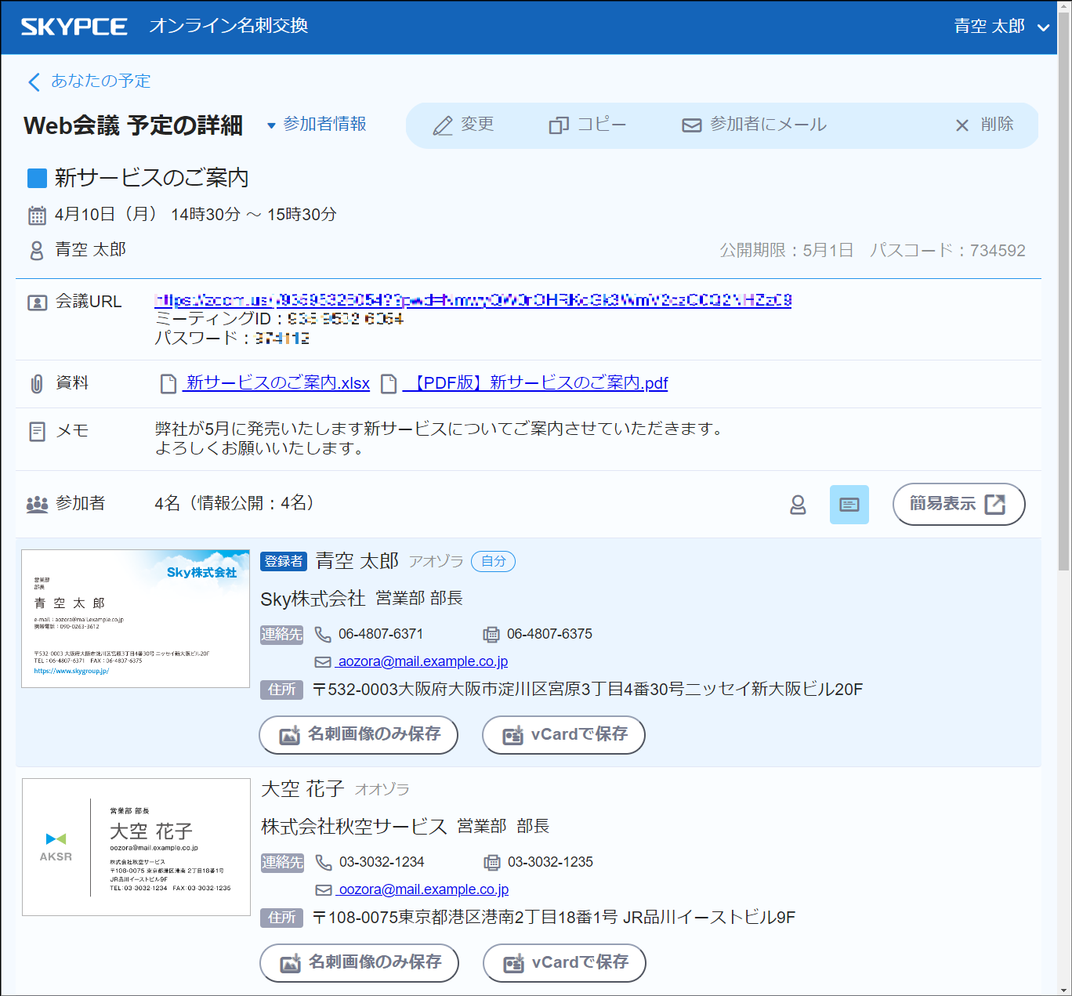Screen dimensions: 1072x996
Task: Click the SKYPCE logo in the header
Action: click(73, 26)
